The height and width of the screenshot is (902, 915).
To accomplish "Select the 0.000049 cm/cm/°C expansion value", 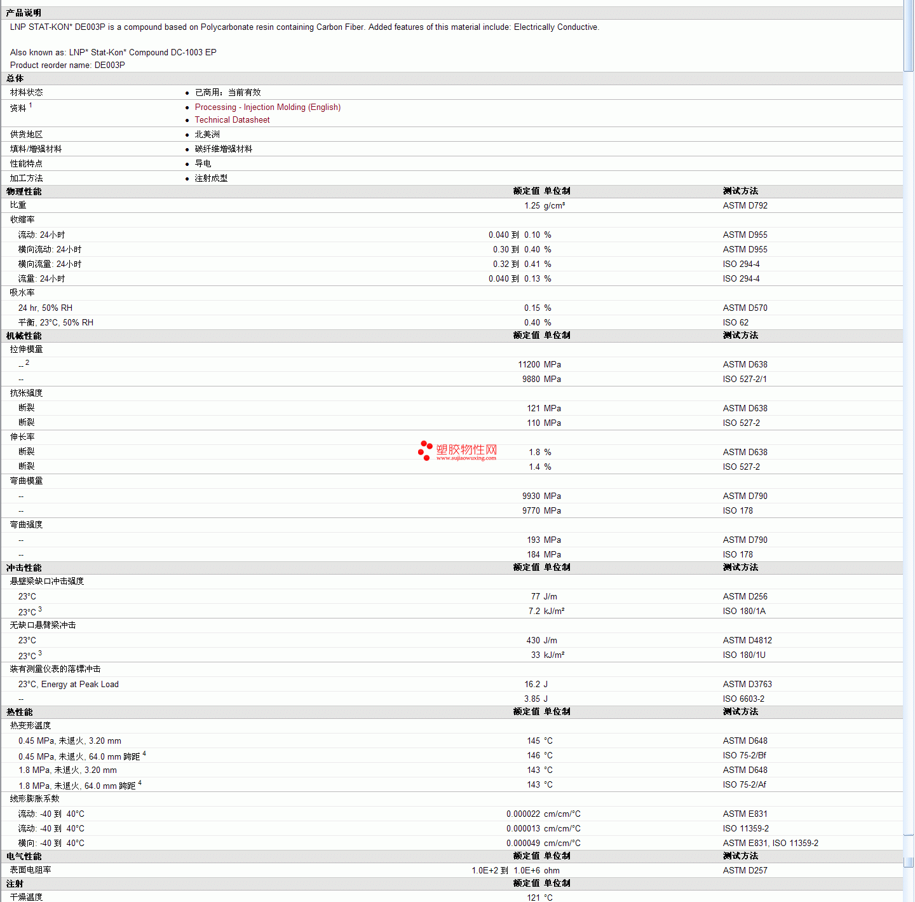I will 543,844.
